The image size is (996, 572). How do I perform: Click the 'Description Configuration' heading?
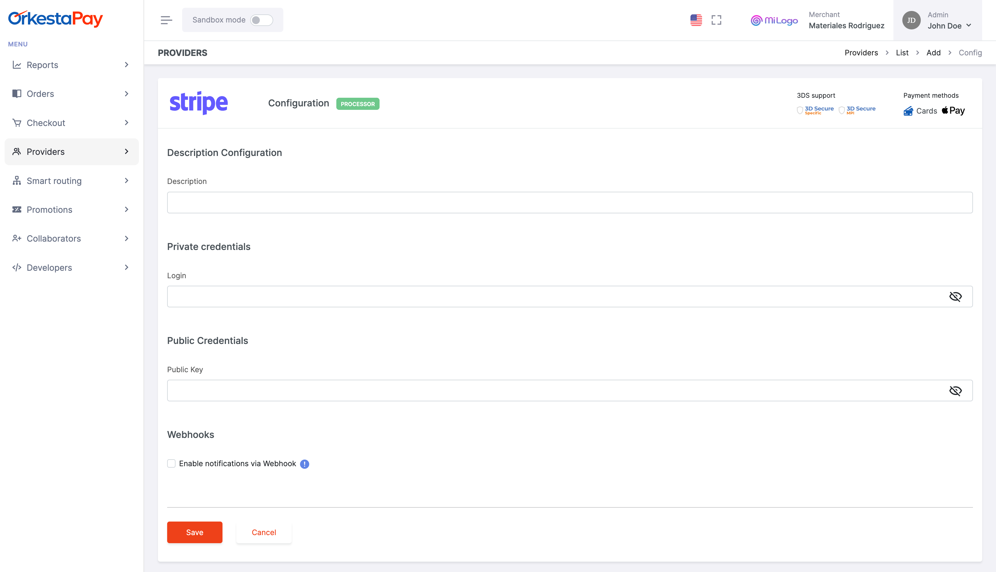coord(224,153)
